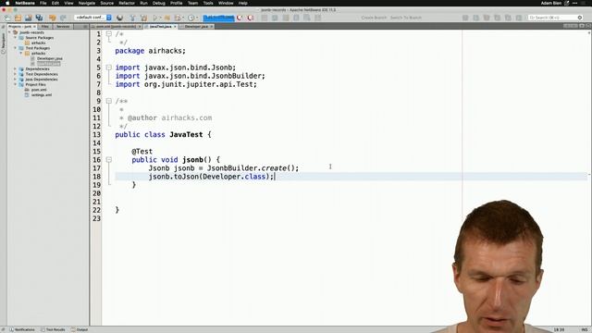
Task: Click the second red profiler icon
Action: (251, 18)
